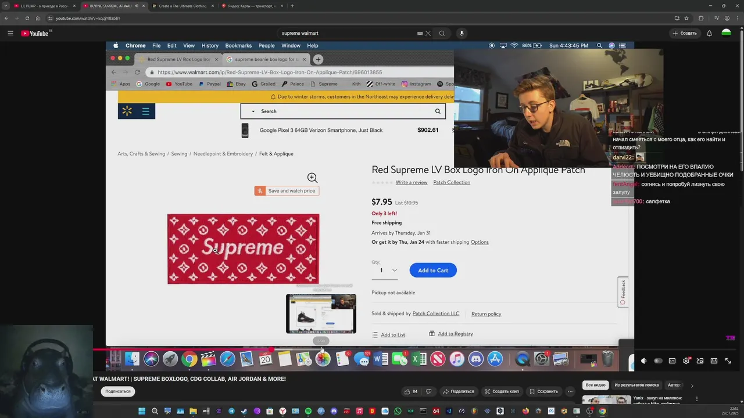Switch to the LIL PUMP browser tab
Image resolution: width=744 pixels, height=418 pixels.
(45, 6)
